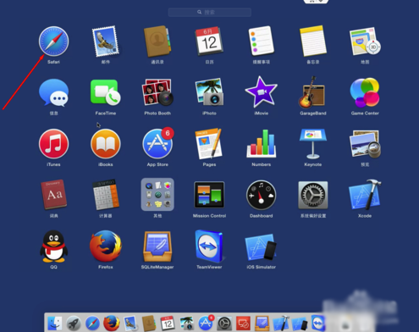Click the Launchpad search field
This screenshot has width=419, height=332.
[x=210, y=12]
